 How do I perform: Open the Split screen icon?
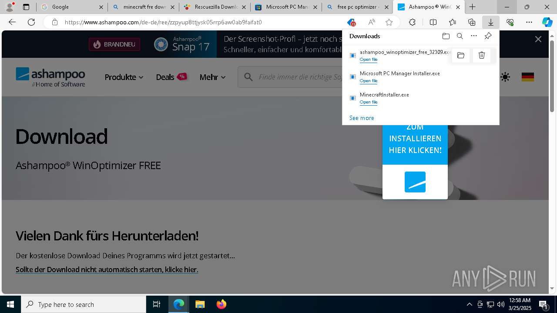click(433, 22)
